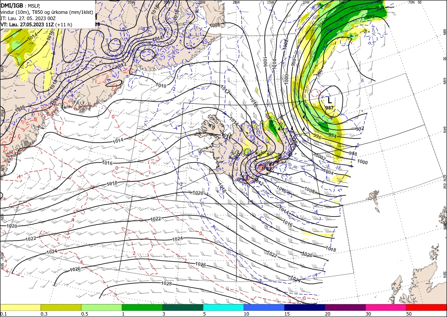Click legend tick label 0.1
Screen dimensions: 447x317
pyautogui.click(x=3, y=314)
